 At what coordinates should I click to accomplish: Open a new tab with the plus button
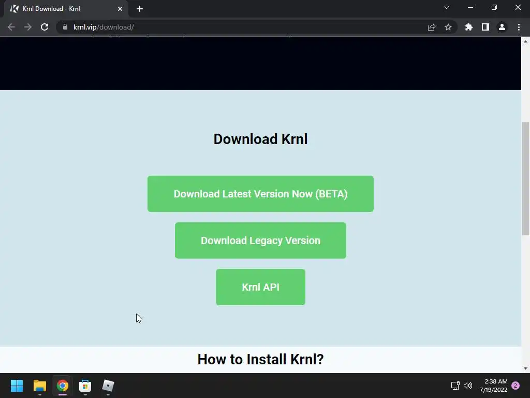coord(140,9)
